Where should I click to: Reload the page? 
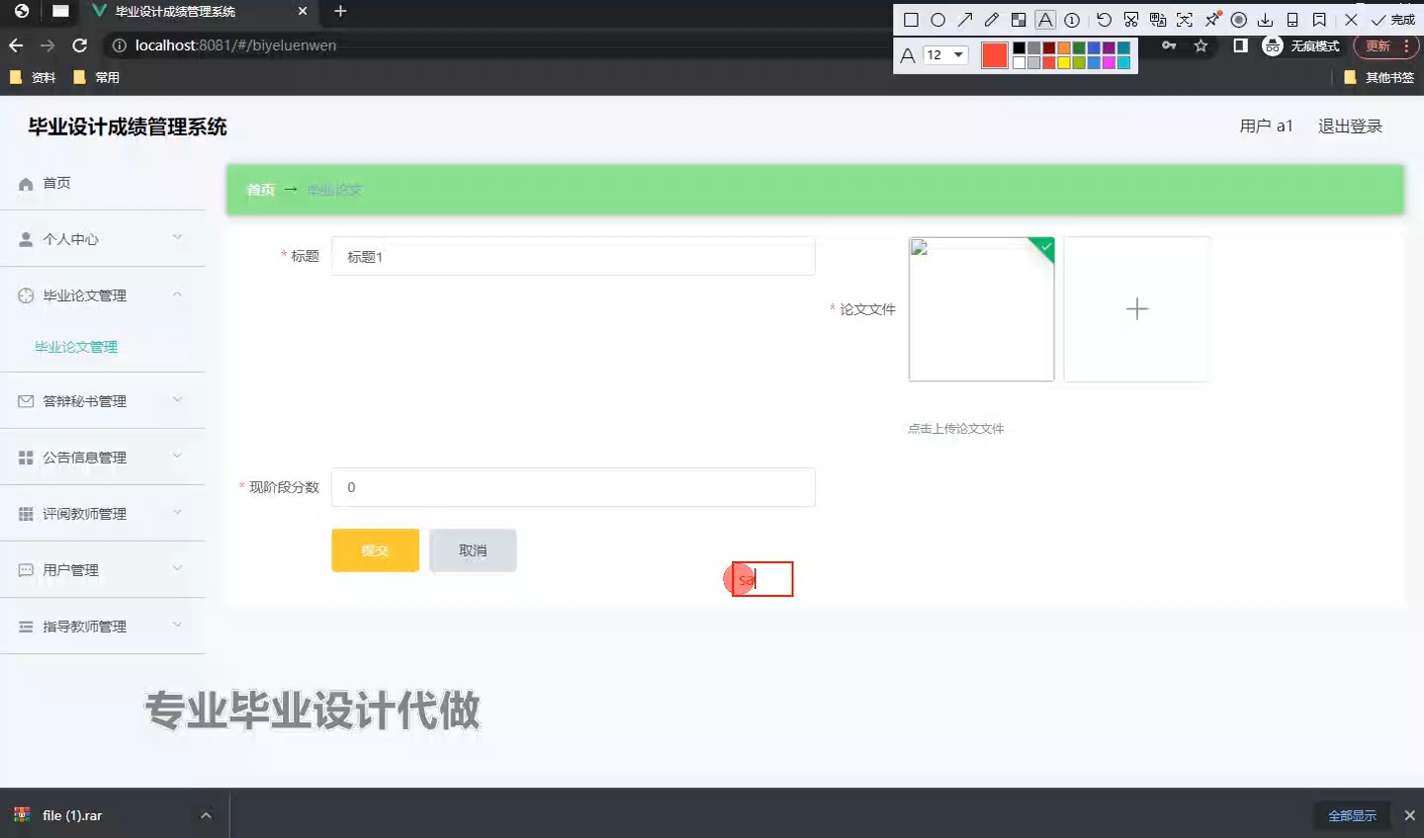tap(80, 45)
